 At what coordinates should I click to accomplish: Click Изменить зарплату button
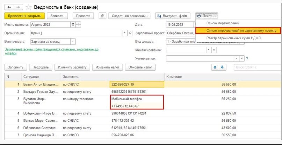point(72,67)
